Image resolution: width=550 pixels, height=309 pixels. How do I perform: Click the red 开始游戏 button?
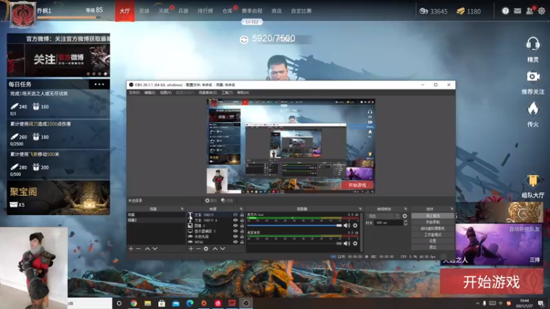tap(492, 282)
